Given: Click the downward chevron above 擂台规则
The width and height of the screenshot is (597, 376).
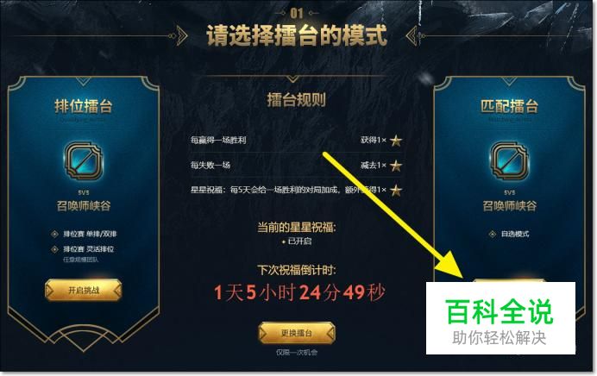Looking at the screenshot, I should point(292,78).
